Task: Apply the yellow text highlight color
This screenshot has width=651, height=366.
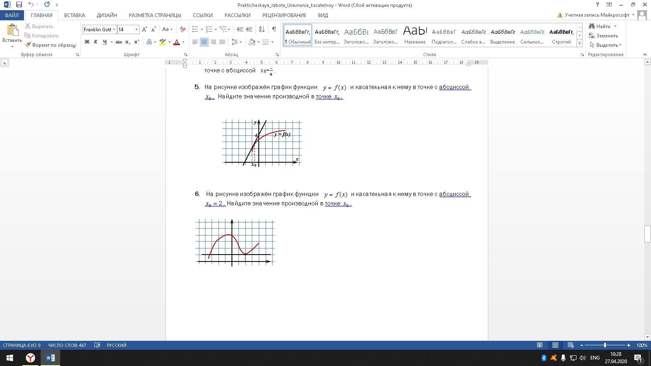Action: 163,42
